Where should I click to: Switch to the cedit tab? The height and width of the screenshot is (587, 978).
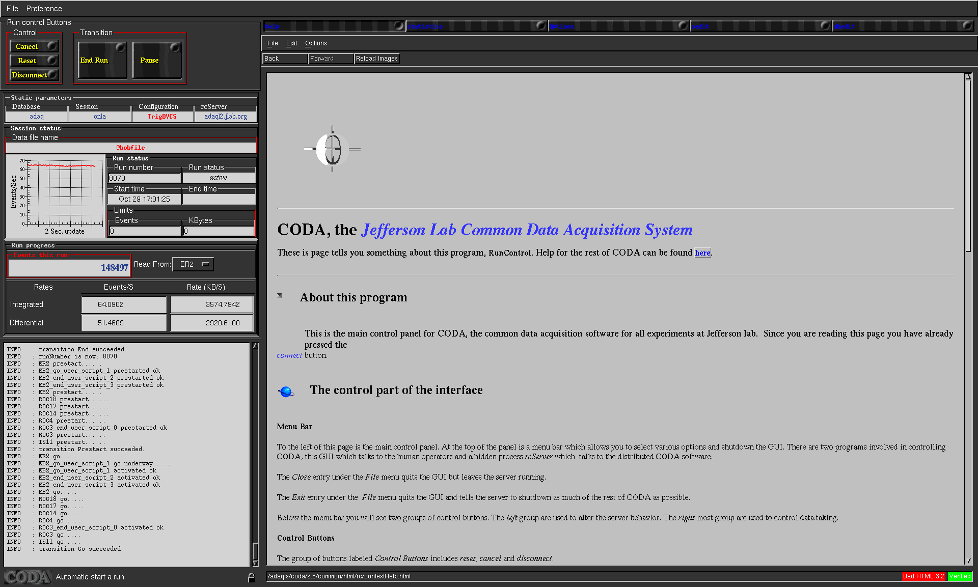tap(760, 26)
